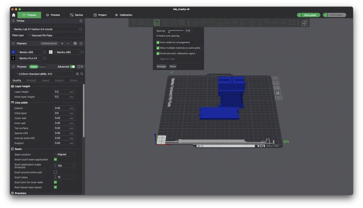The image size is (363, 208).
Task: Switch to the Project tab
Action: (x=100, y=15)
